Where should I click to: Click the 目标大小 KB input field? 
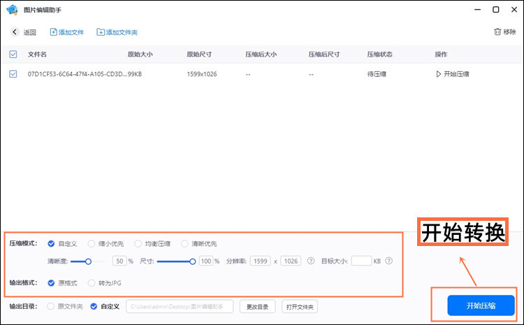coord(361,261)
